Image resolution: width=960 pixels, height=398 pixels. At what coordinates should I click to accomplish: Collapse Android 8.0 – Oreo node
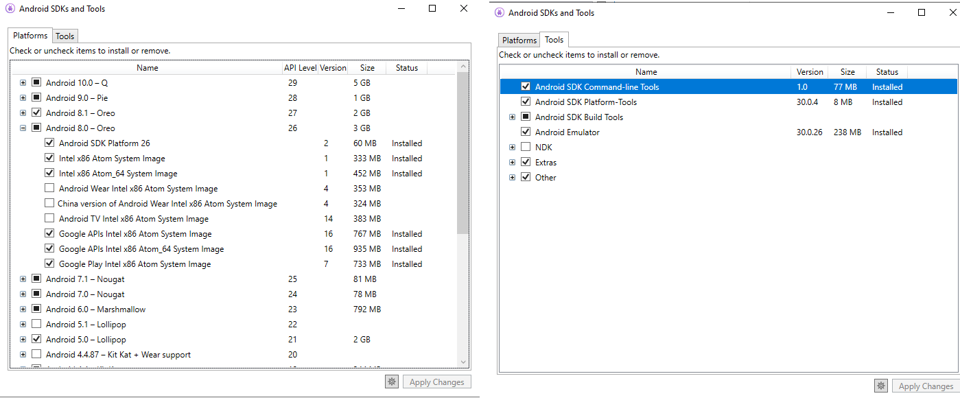pos(23,128)
